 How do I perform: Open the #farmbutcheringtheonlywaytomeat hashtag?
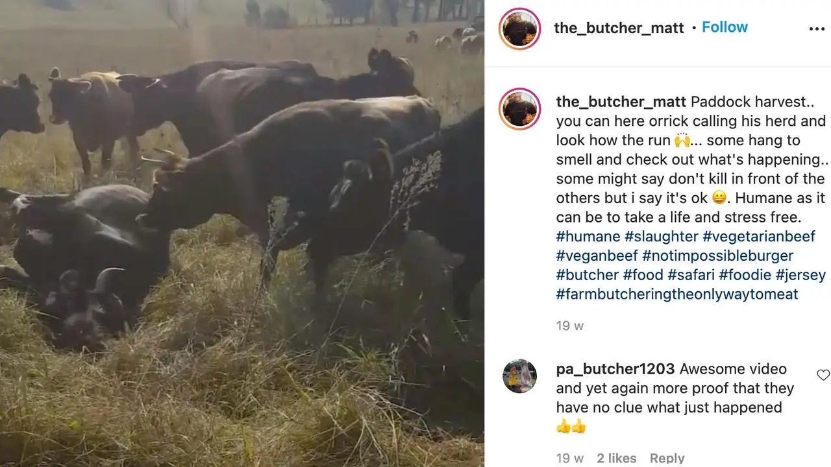(677, 294)
